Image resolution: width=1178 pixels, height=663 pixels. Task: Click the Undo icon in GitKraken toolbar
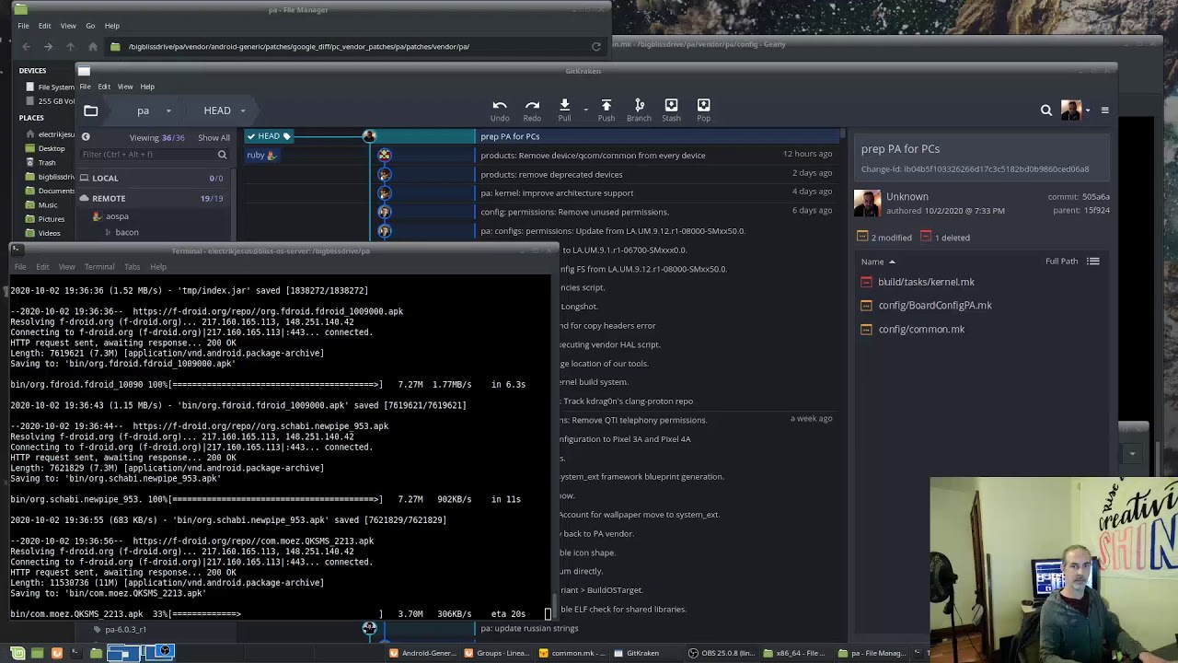(x=500, y=106)
